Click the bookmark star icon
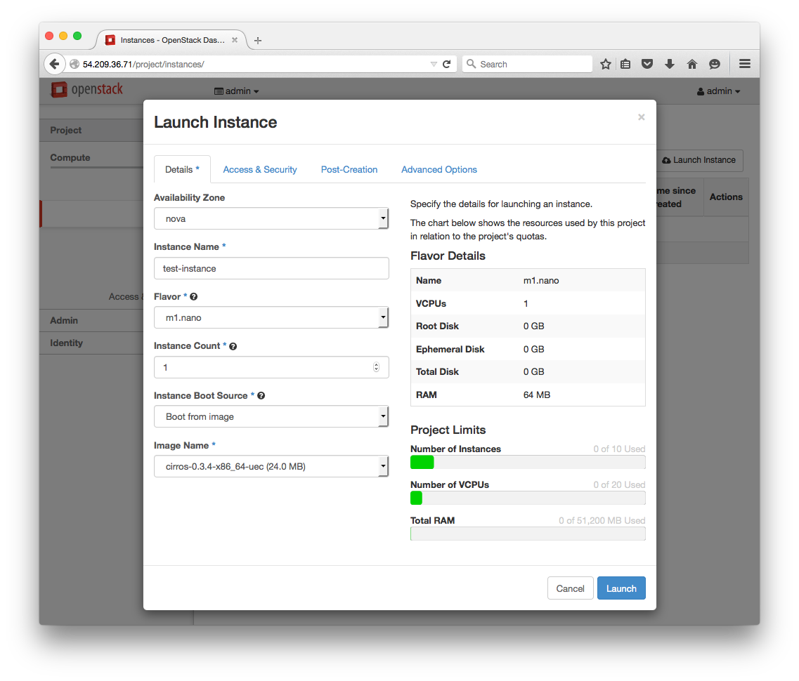799x681 pixels. [x=606, y=64]
